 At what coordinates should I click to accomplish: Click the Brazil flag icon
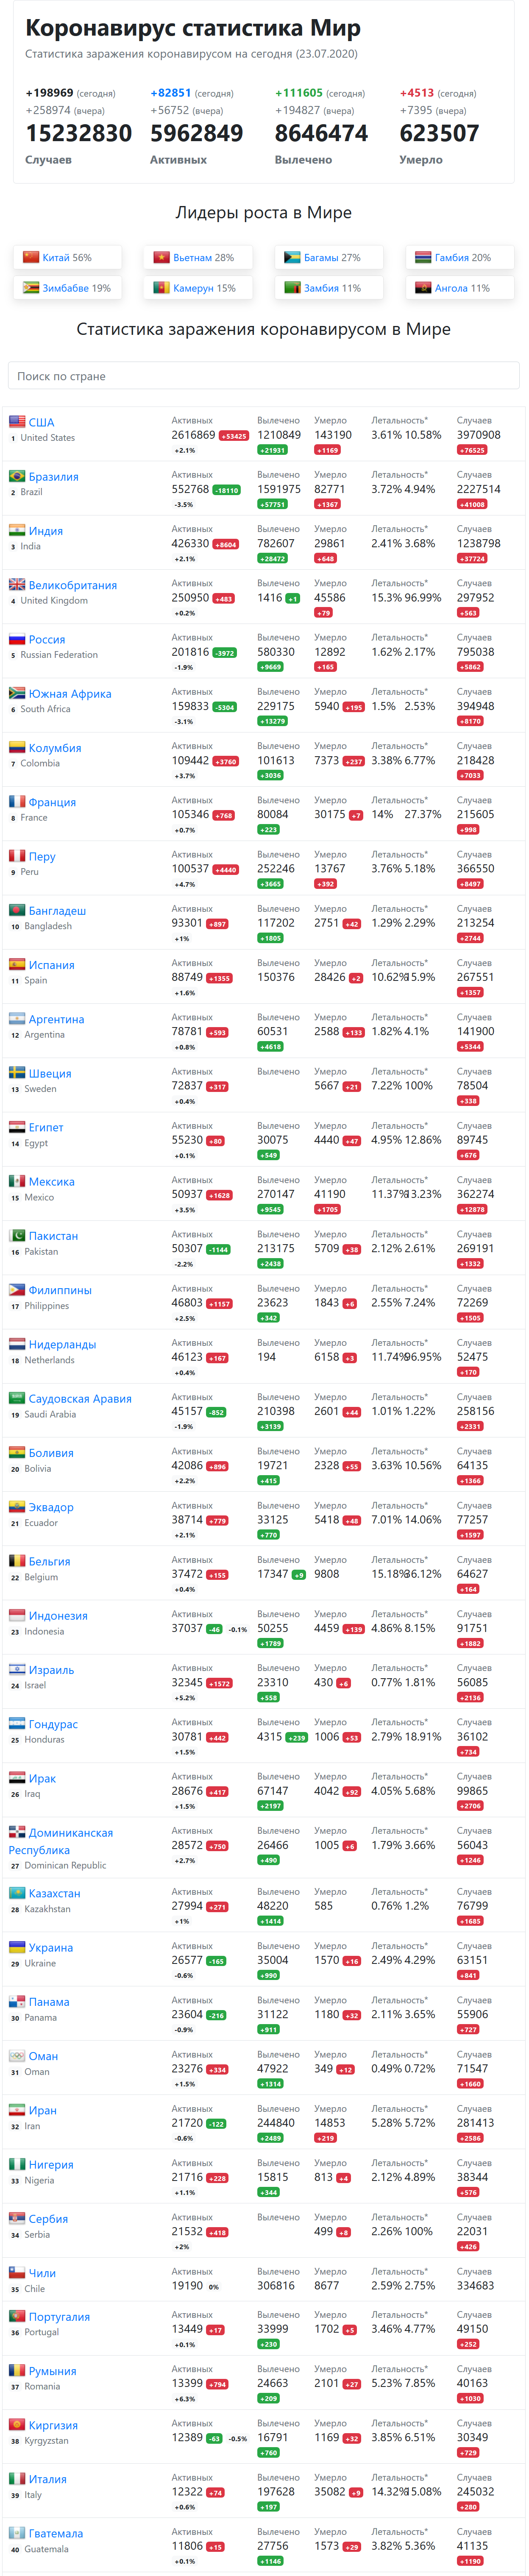point(17,476)
